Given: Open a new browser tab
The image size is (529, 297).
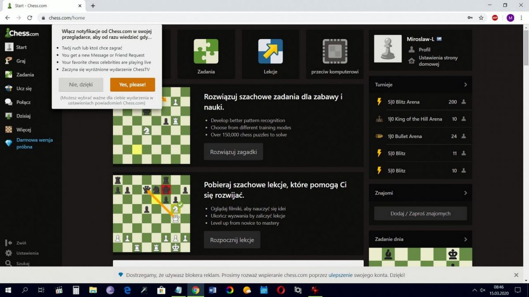Looking at the screenshot, I should [93, 6].
